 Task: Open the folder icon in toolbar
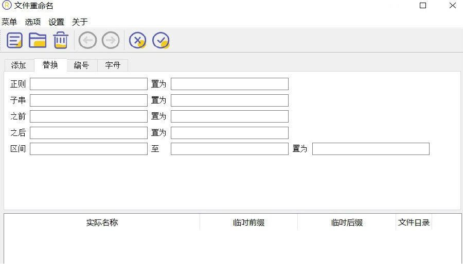click(38, 40)
